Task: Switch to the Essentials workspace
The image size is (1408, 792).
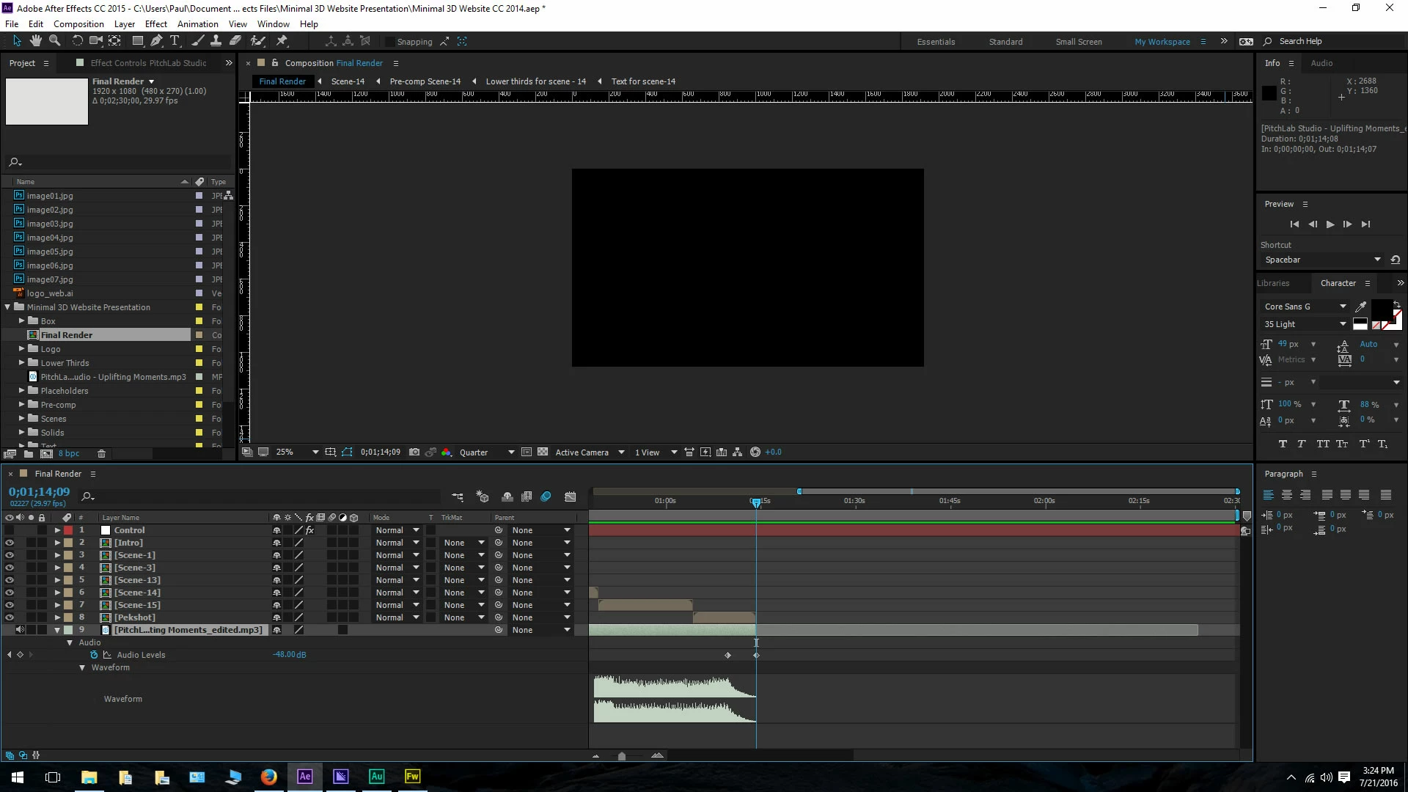Action: coord(936,42)
